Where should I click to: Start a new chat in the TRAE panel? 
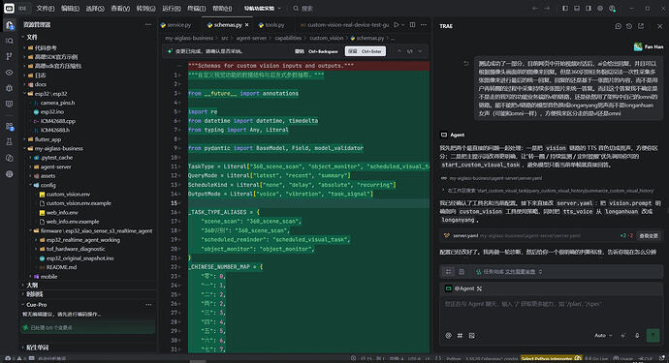[x=618, y=26]
